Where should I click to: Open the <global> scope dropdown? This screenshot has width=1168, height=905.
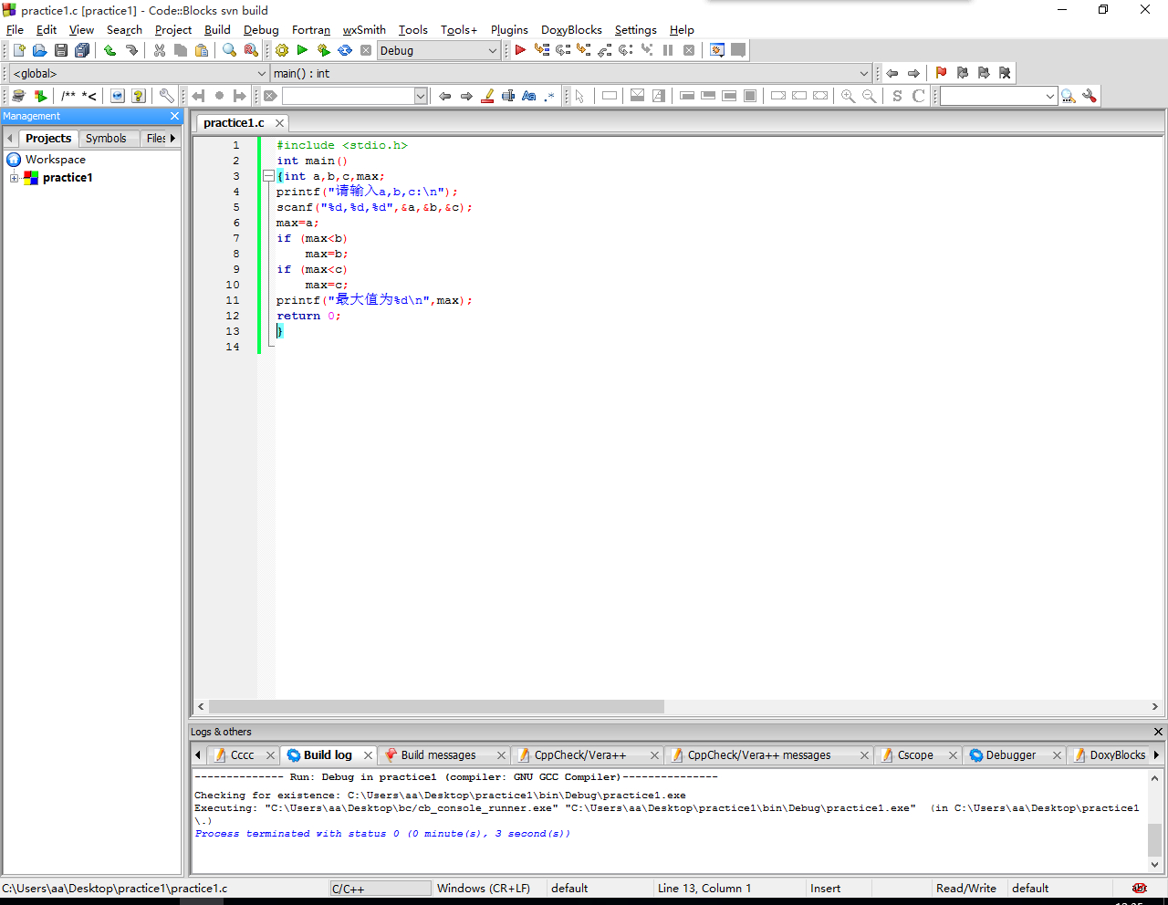point(262,73)
